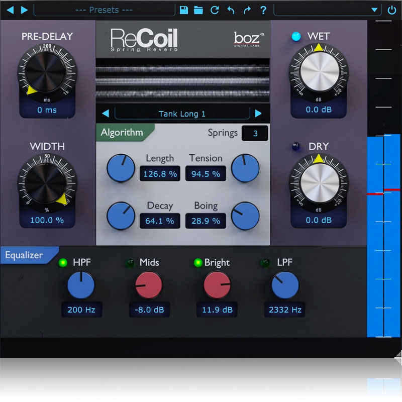Click next algorithm arrow beside Tank Long 1
The width and height of the screenshot is (402, 402).
258,114
